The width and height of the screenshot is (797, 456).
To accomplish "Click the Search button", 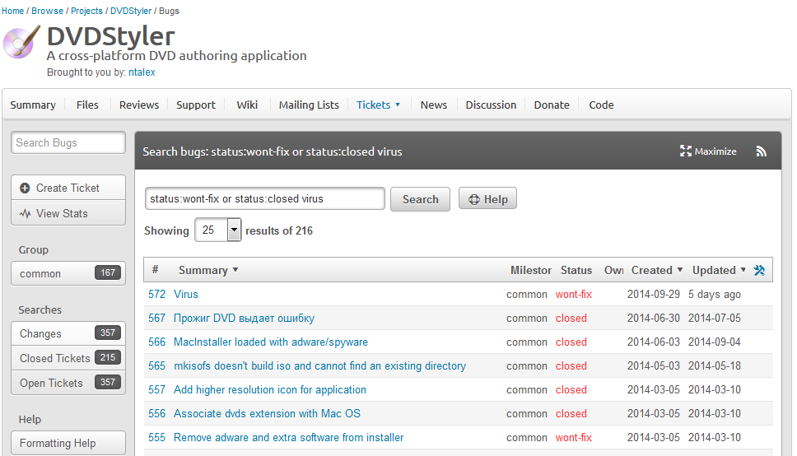I will [420, 198].
